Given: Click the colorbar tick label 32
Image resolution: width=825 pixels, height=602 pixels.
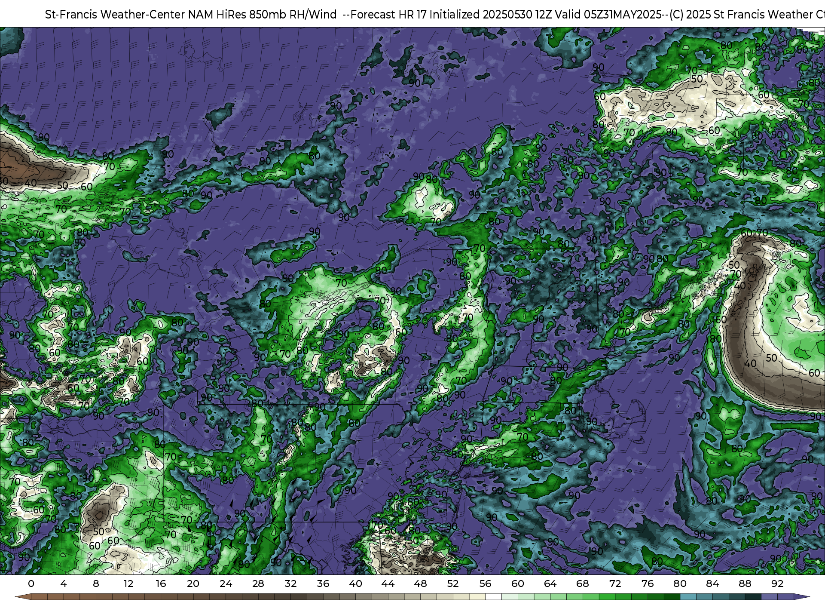Looking at the screenshot, I should pyautogui.click(x=290, y=584).
